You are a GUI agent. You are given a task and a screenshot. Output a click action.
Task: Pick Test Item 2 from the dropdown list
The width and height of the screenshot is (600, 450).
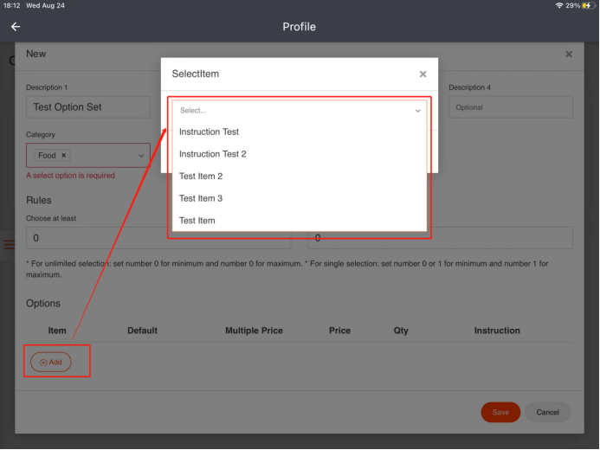[x=201, y=177]
